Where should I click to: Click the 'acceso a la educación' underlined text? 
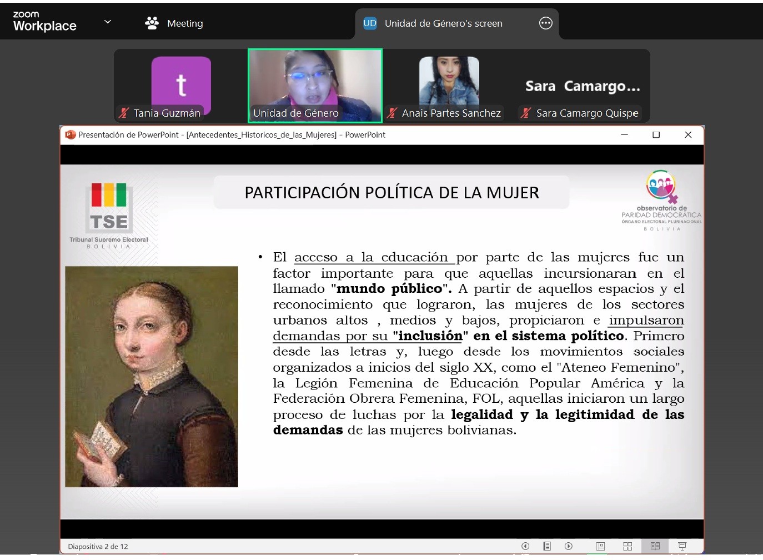coord(370,257)
